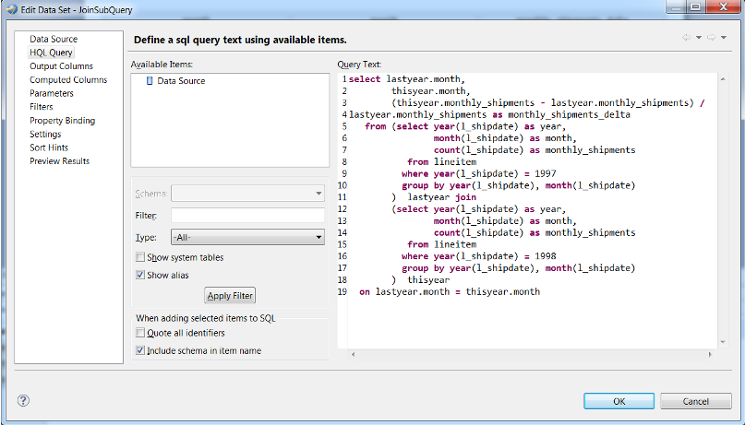Click horizontal scrollbar right arrow

click(x=710, y=354)
